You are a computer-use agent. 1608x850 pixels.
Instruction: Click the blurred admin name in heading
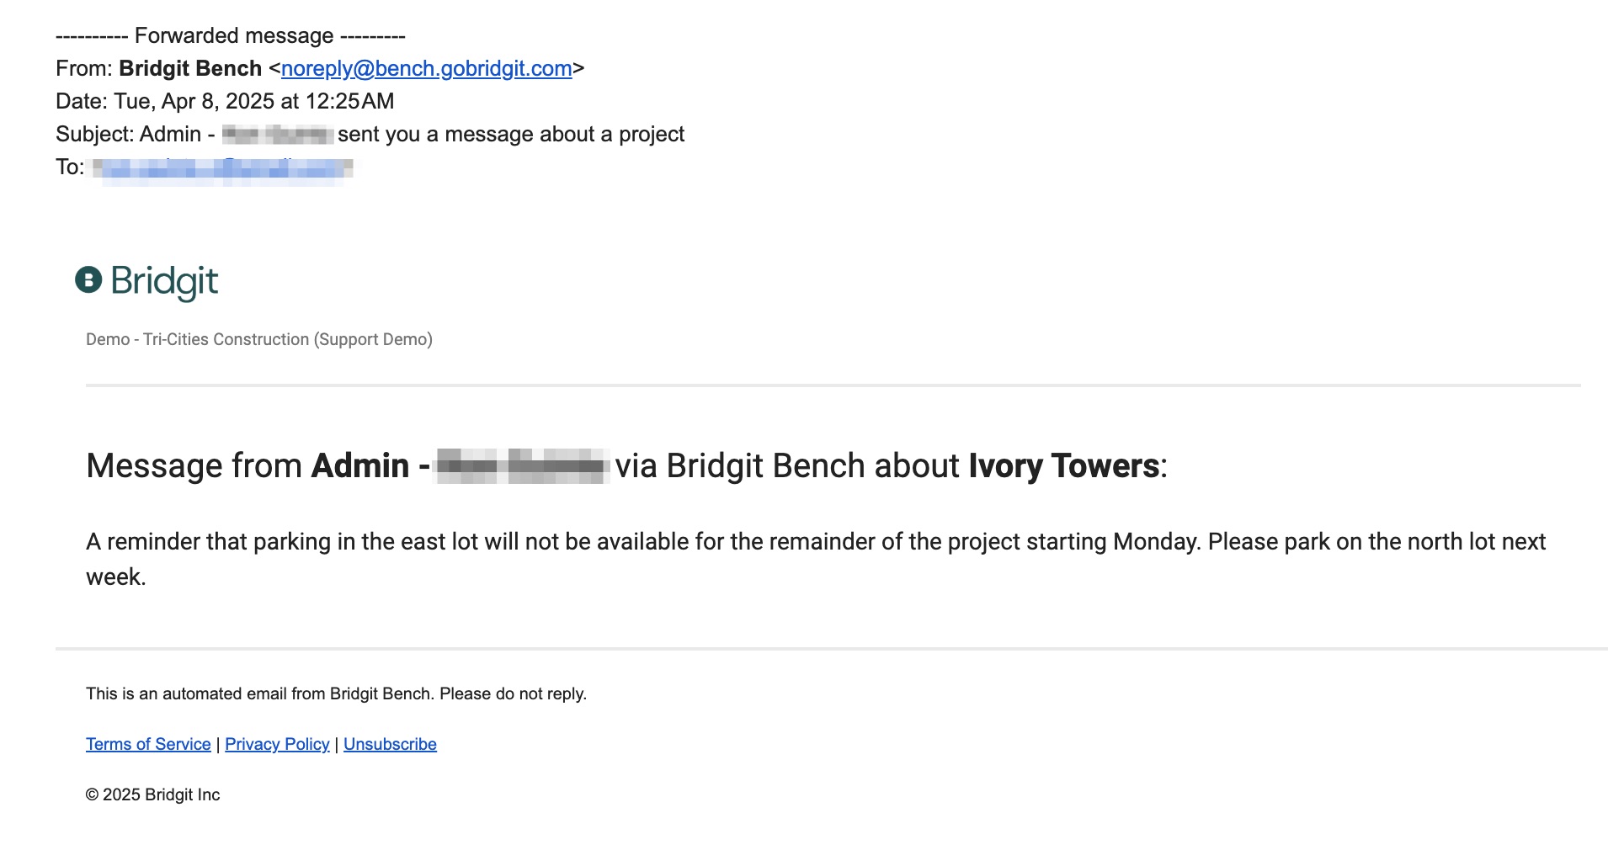point(522,466)
